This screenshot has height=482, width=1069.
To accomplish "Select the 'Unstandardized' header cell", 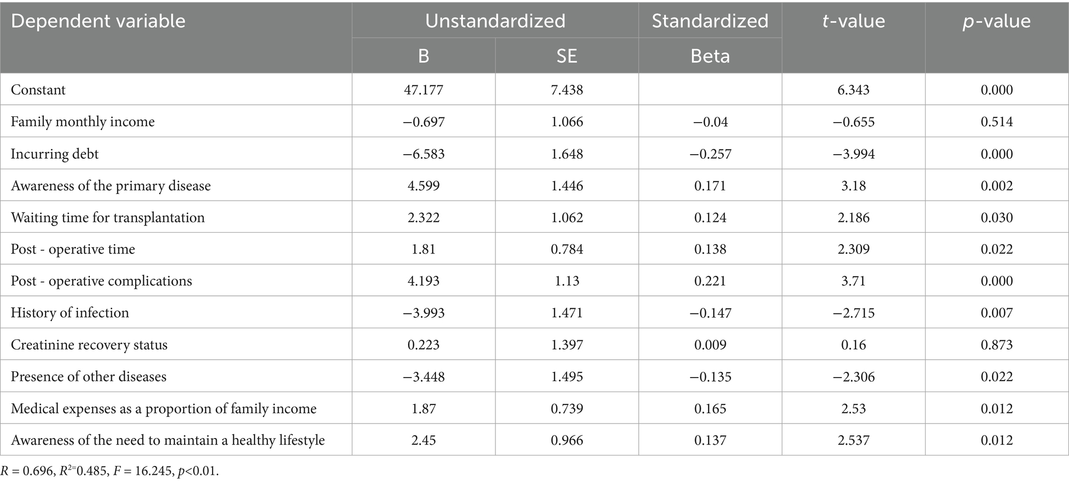I will click(x=495, y=21).
